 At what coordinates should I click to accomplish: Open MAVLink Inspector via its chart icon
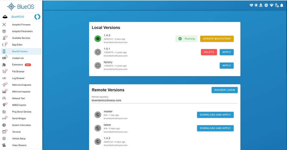(x=4, y=91)
